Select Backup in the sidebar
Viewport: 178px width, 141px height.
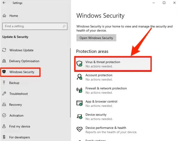pos(14,83)
